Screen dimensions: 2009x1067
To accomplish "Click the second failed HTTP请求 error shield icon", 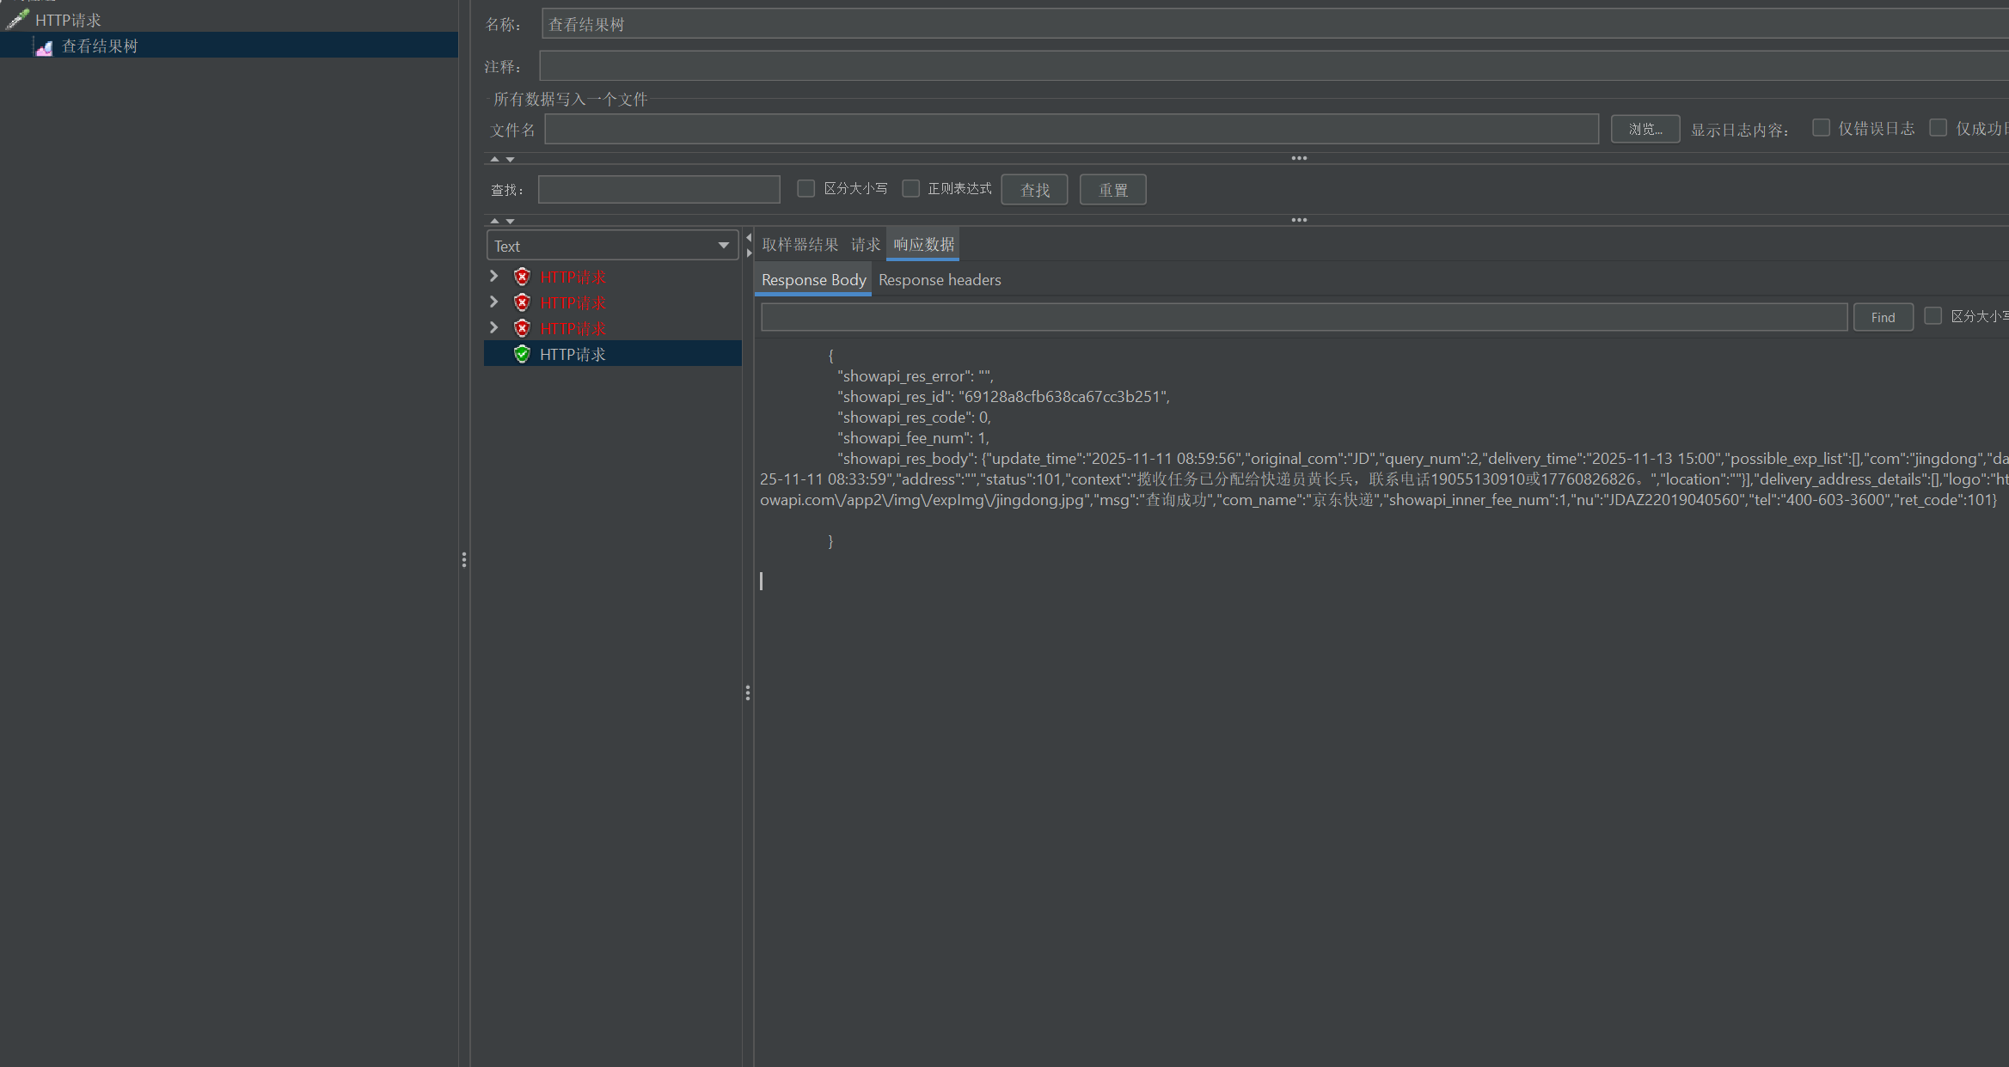I will coord(522,302).
